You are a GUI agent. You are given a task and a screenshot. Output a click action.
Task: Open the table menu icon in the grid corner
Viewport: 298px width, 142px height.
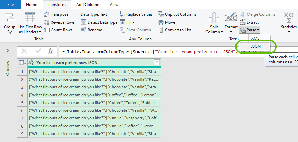(22, 62)
